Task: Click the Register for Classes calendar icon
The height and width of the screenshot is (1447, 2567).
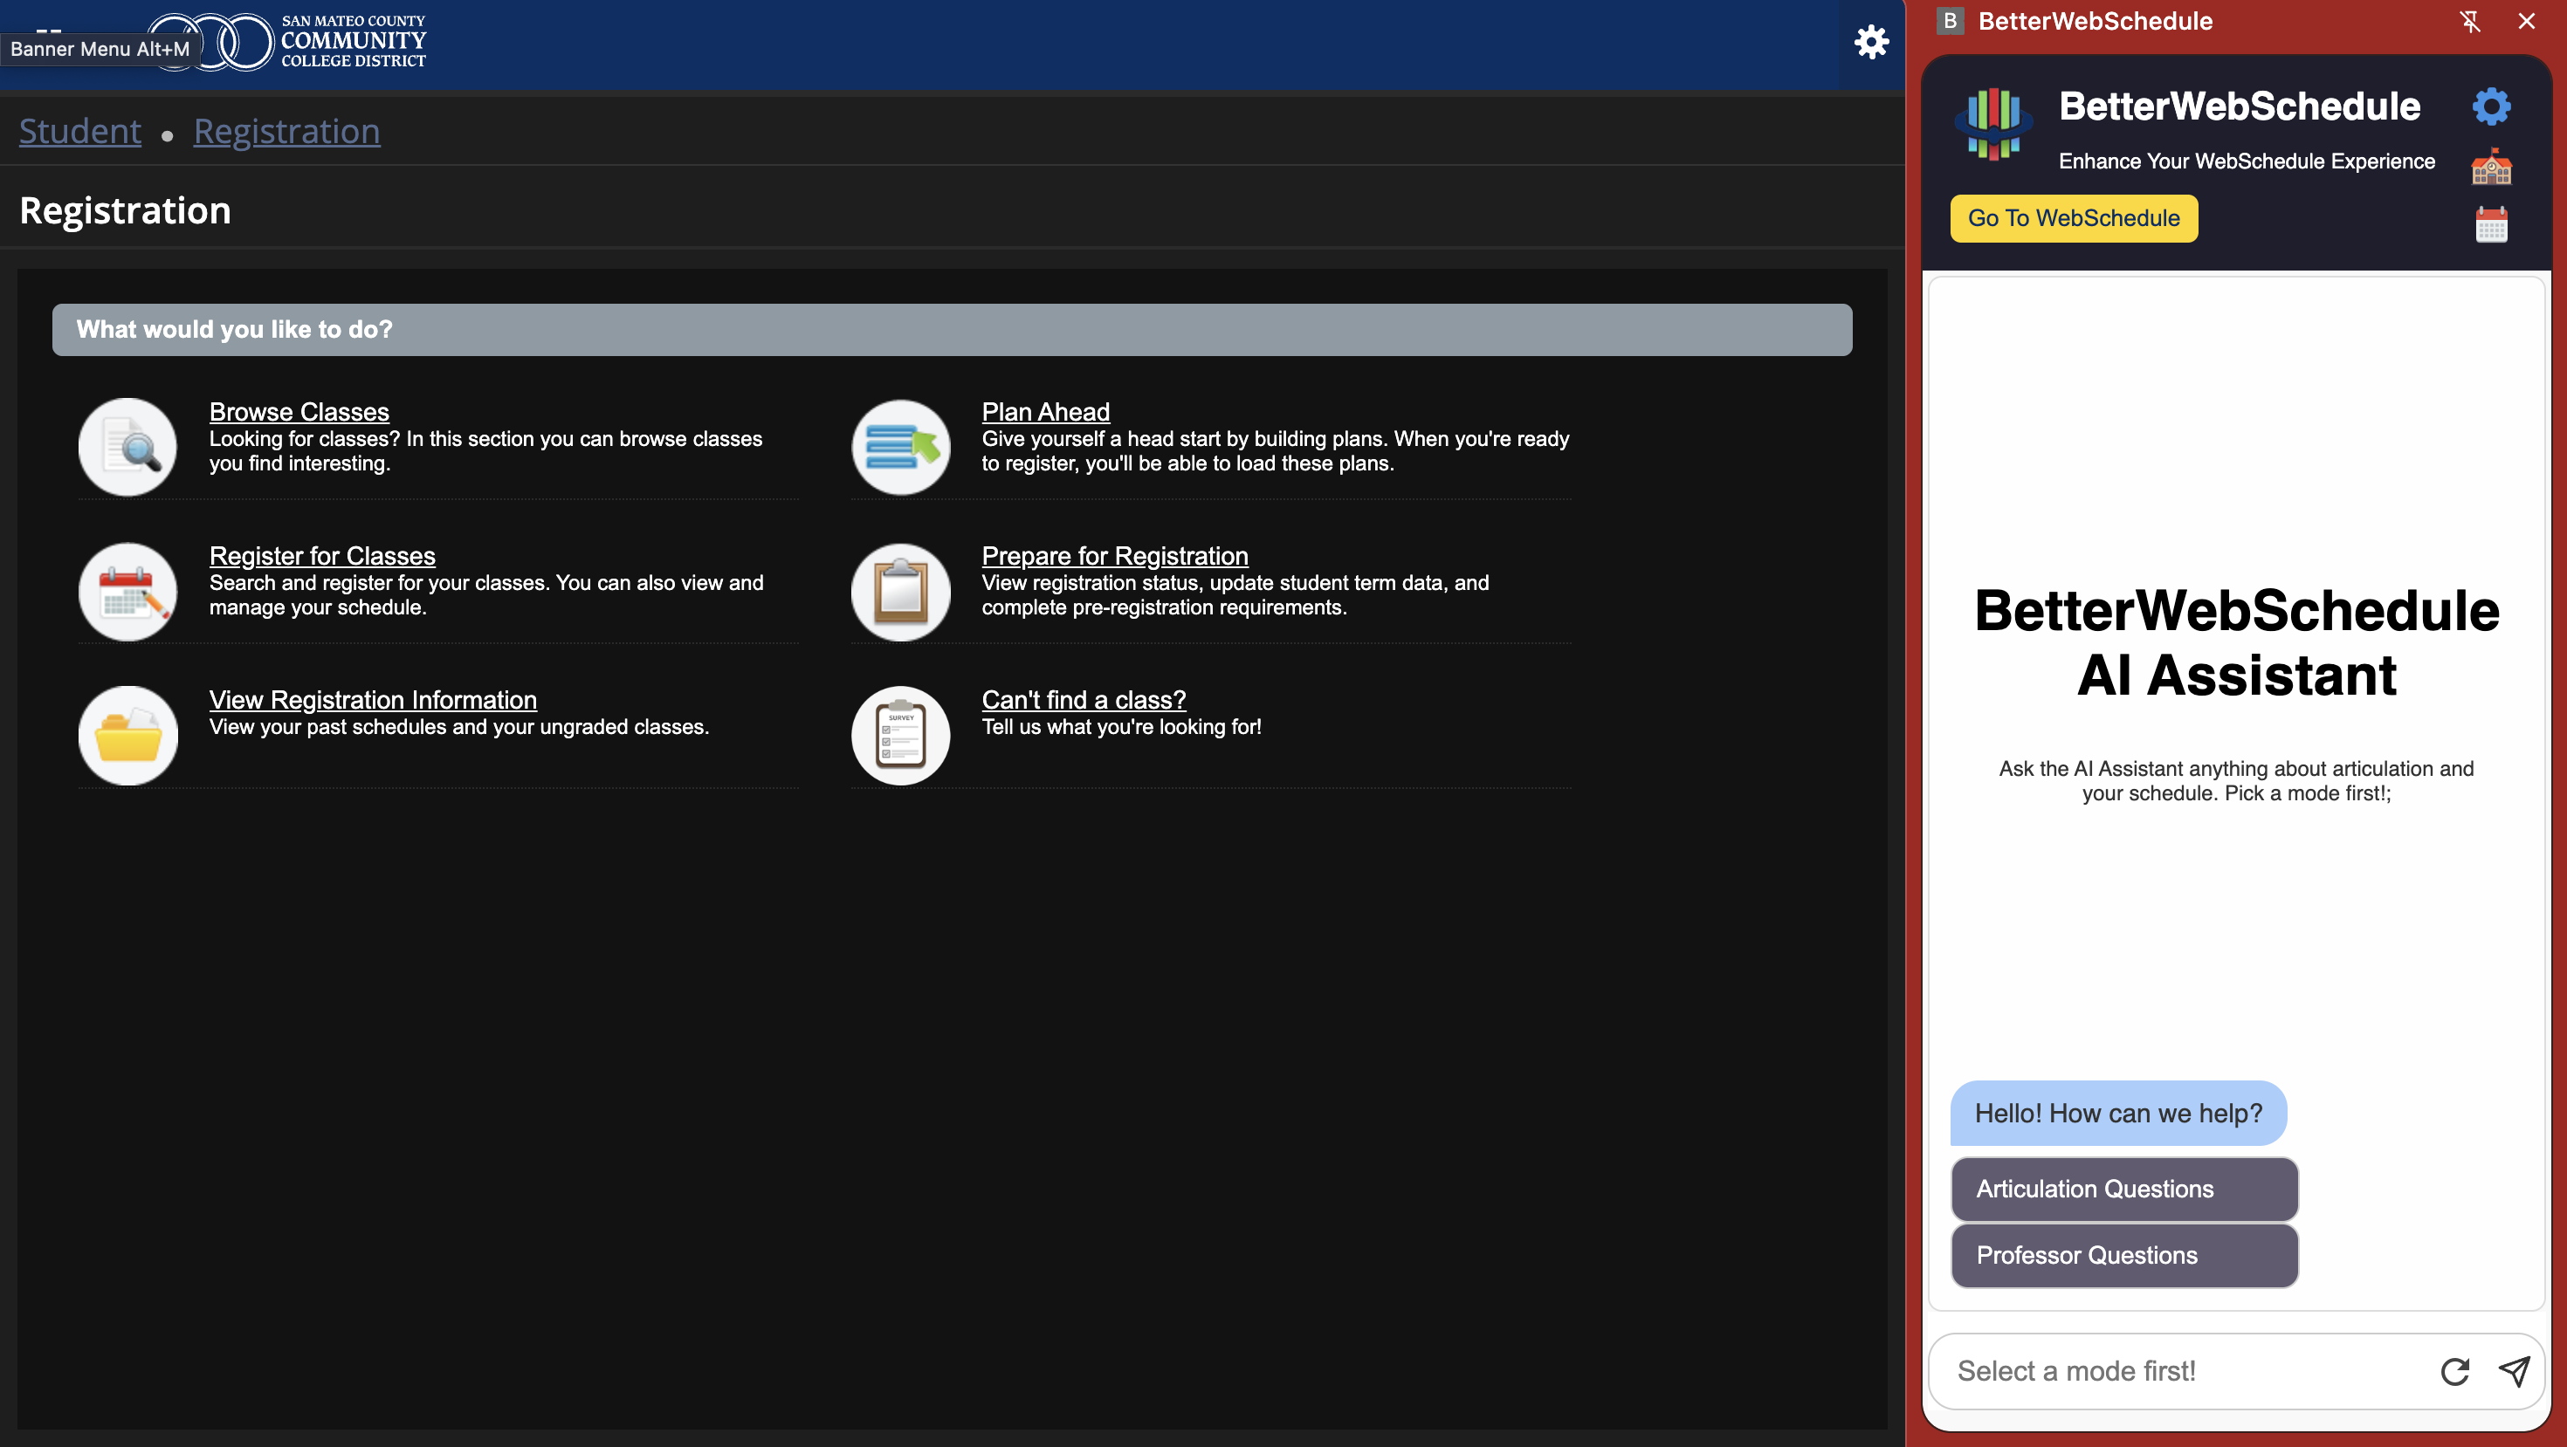Action: [x=127, y=592]
